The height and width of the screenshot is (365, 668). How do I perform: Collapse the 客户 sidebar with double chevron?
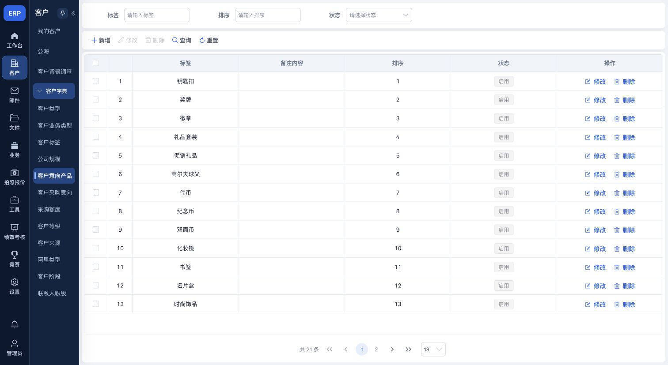click(73, 13)
